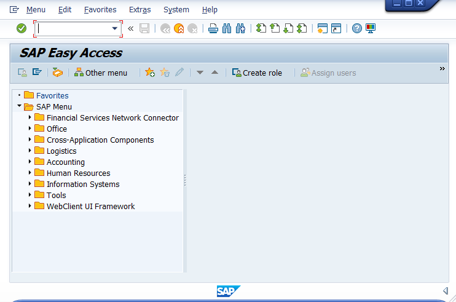Expand the Tools folder
This screenshot has width=456, height=302.
pos(29,194)
